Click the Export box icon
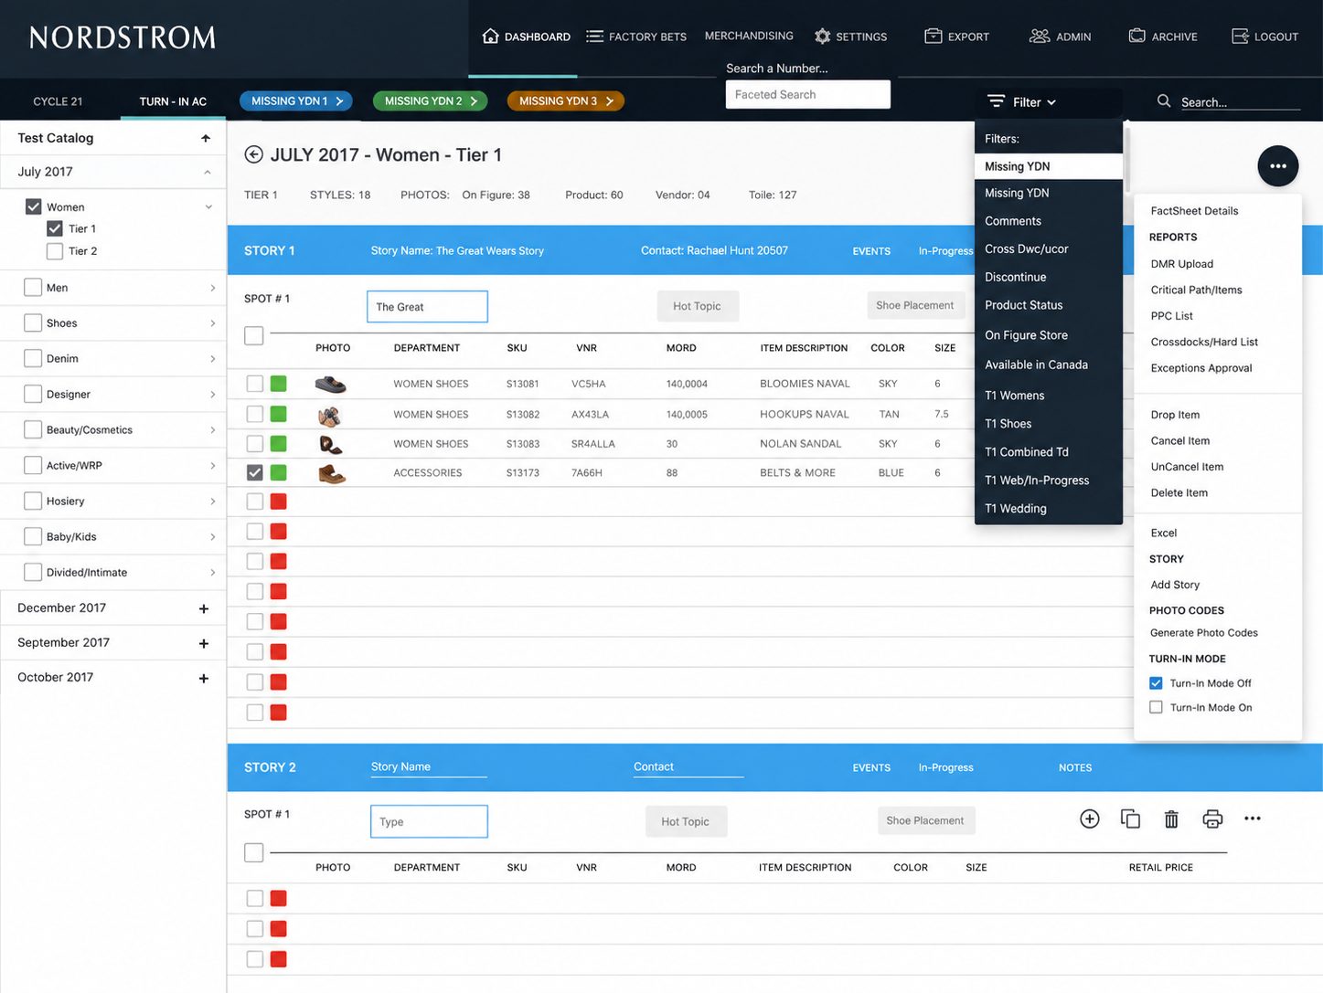This screenshot has height=993, width=1323. 933,36
